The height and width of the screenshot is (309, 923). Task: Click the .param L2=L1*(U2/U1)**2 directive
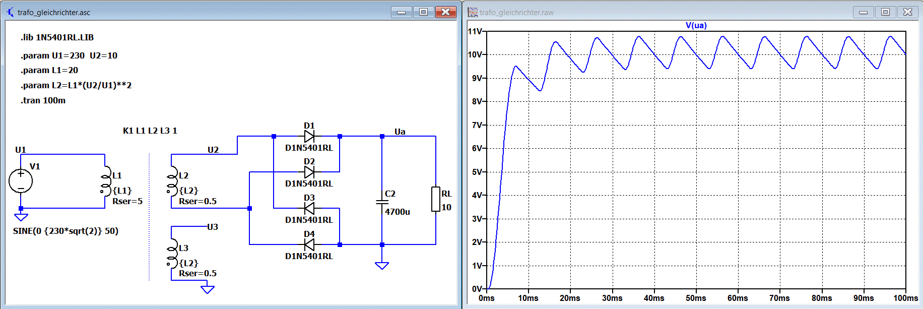pos(76,85)
